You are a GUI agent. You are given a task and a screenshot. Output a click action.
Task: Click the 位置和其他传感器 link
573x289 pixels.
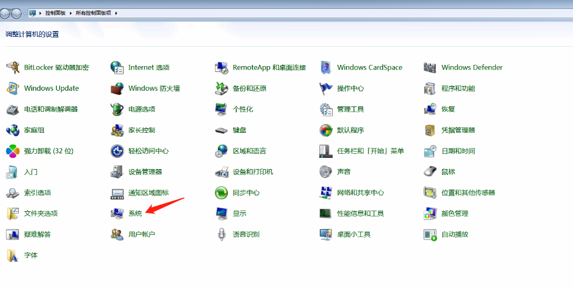point(469,192)
